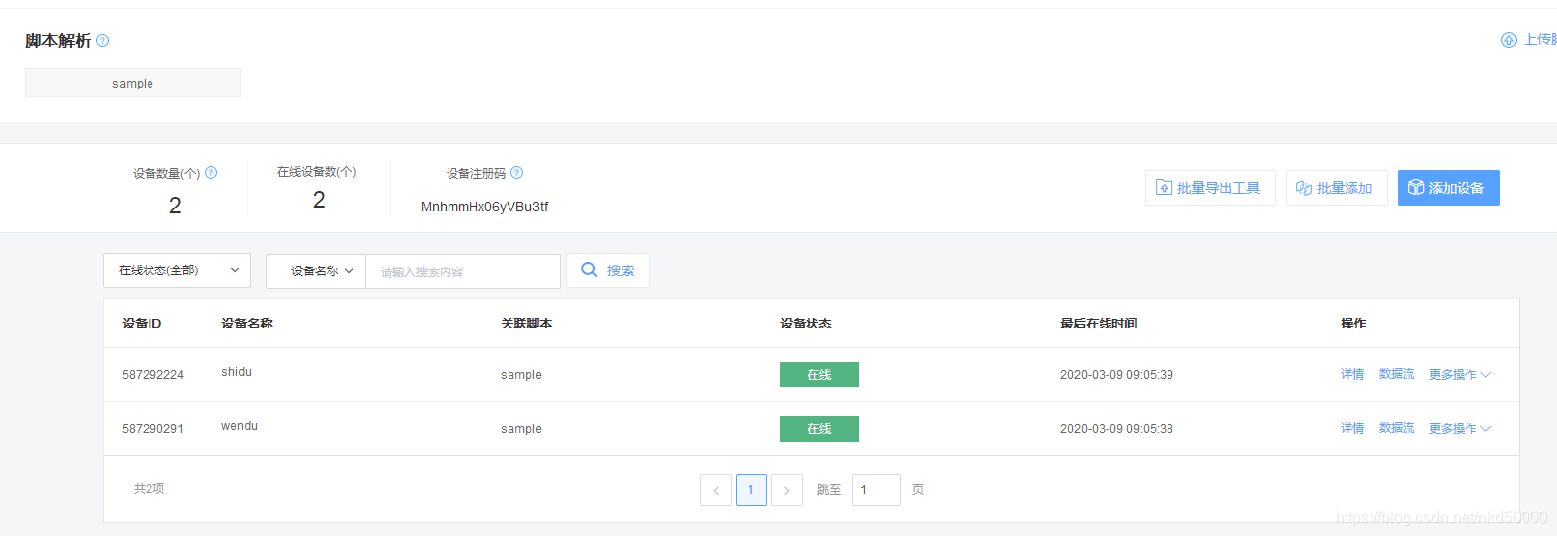
Task: Open help icon beside 设备数量(个)
Action: click(x=210, y=173)
